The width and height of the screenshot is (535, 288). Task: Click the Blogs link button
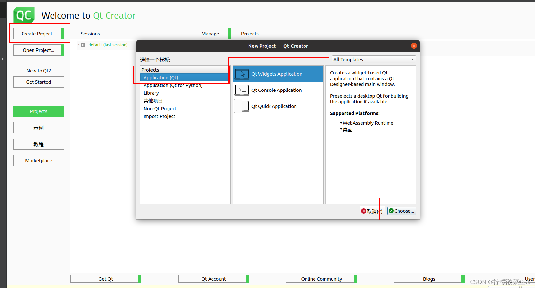click(x=429, y=279)
